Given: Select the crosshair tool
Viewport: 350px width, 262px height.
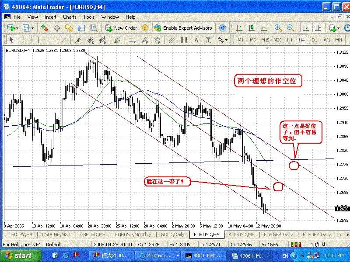Looking at the screenshot, I should coord(24,40).
